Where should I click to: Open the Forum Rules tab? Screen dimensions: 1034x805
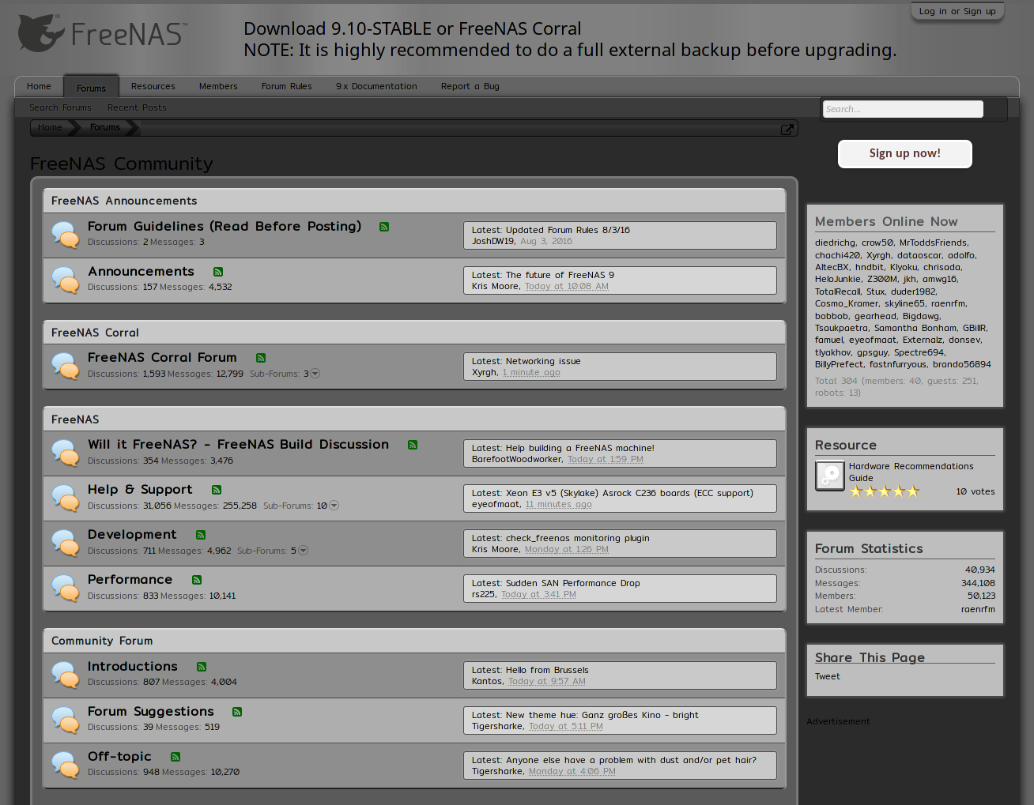coord(287,86)
